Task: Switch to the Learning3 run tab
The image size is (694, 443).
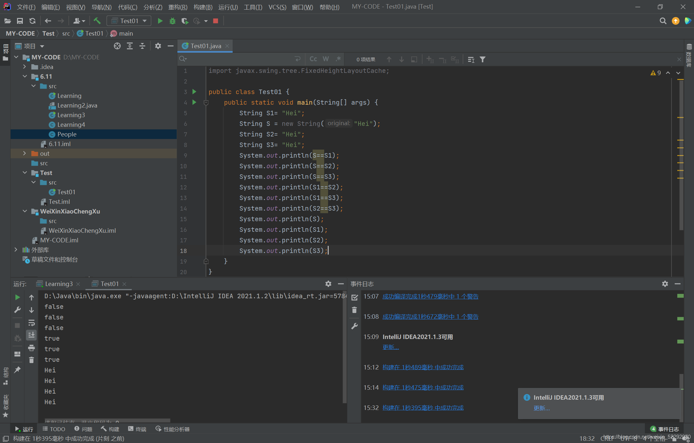Action: pos(59,284)
